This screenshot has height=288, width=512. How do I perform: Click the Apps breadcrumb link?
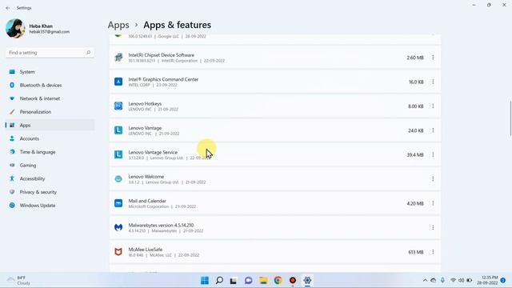point(118,25)
